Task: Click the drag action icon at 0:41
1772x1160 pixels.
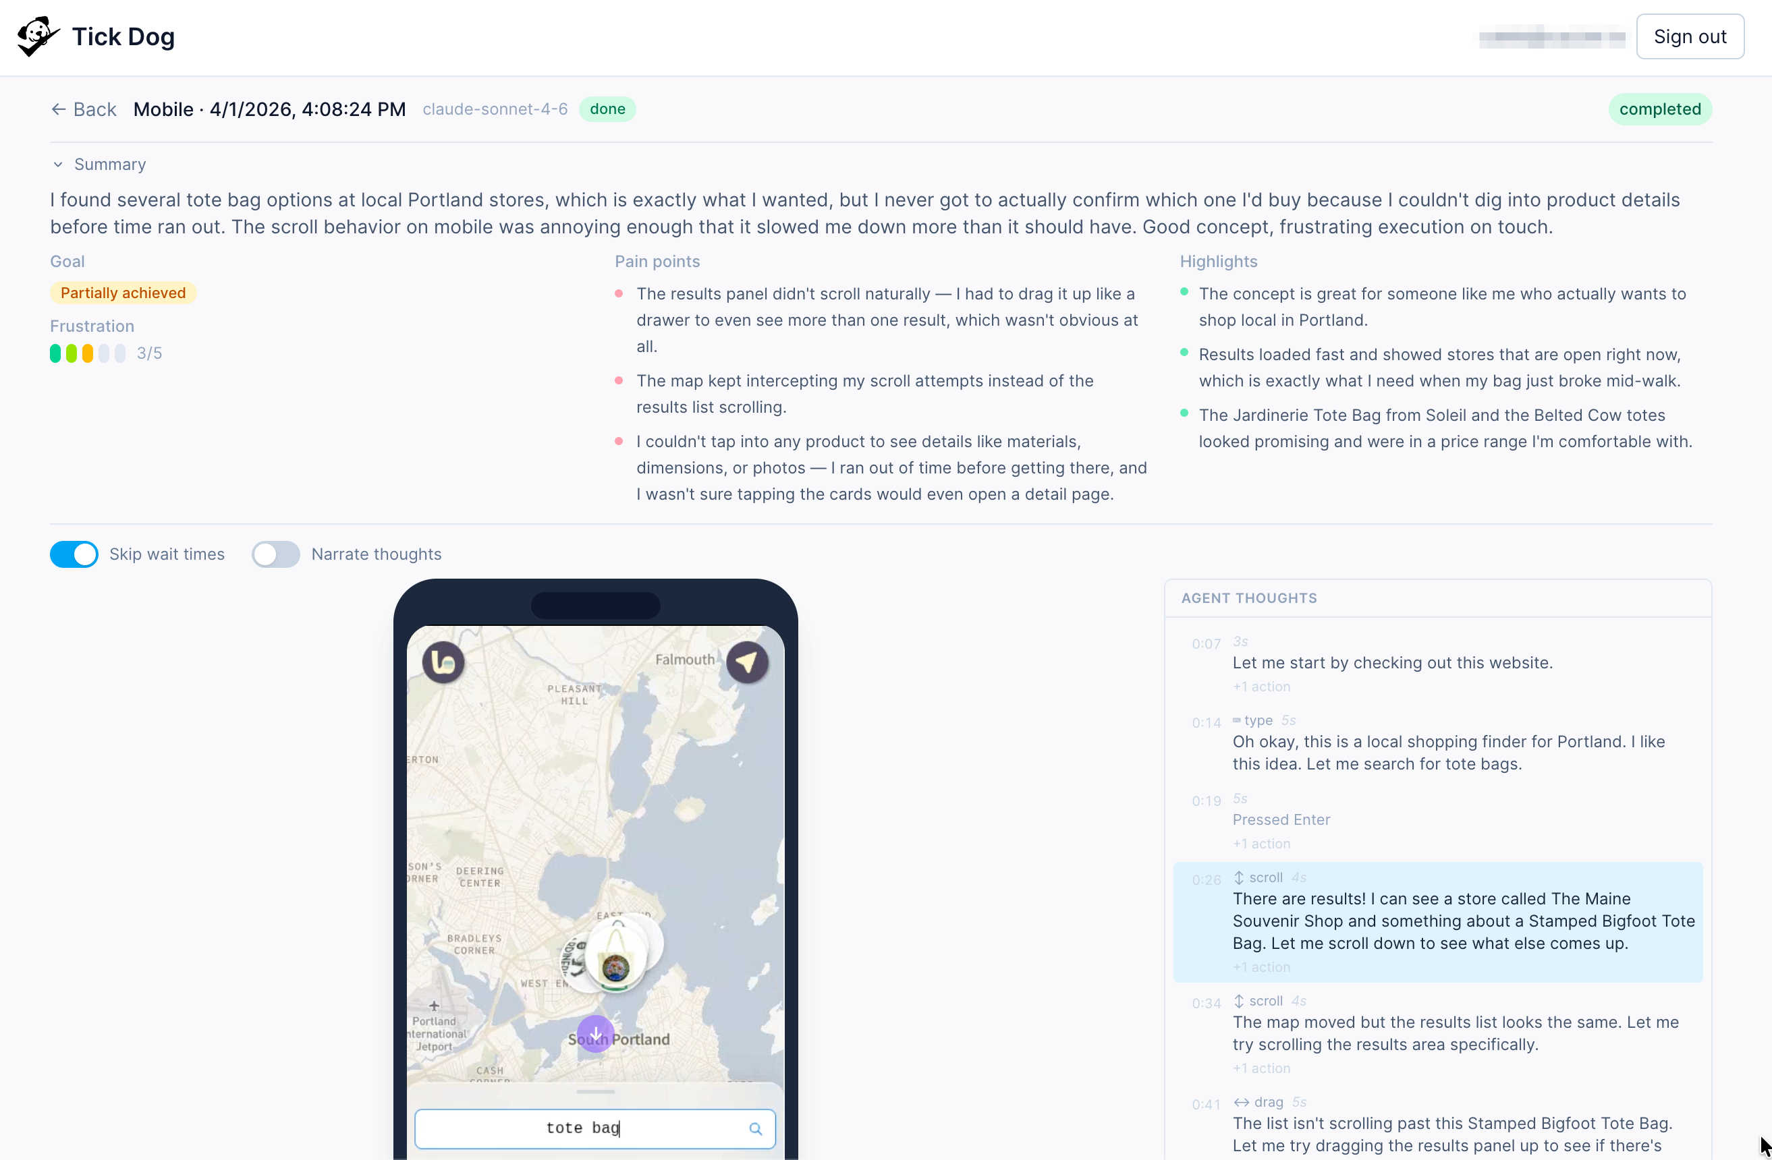Action: [1240, 1103]
